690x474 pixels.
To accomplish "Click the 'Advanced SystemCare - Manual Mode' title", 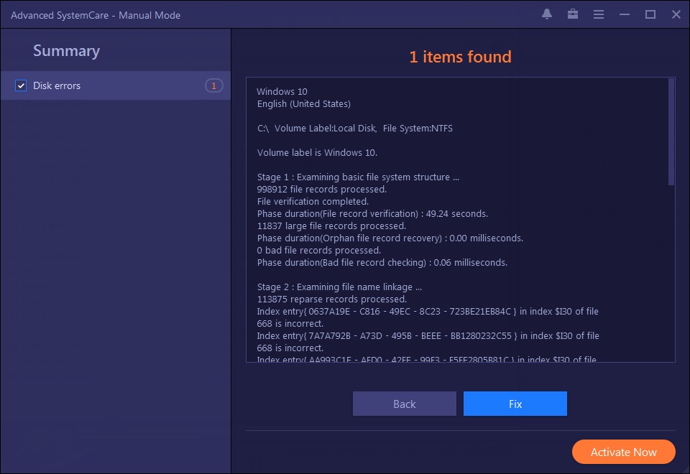I will tap(96, 15).
